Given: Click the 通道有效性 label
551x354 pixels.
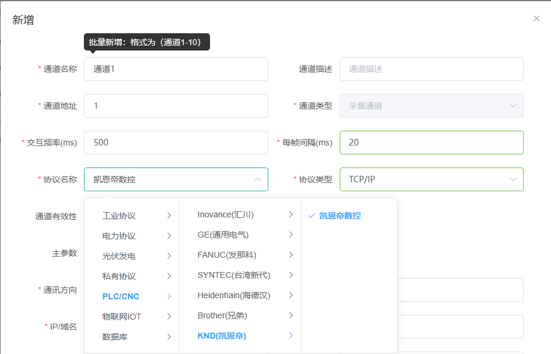Looking at the screenshot, I should click(x=56, y=216).
